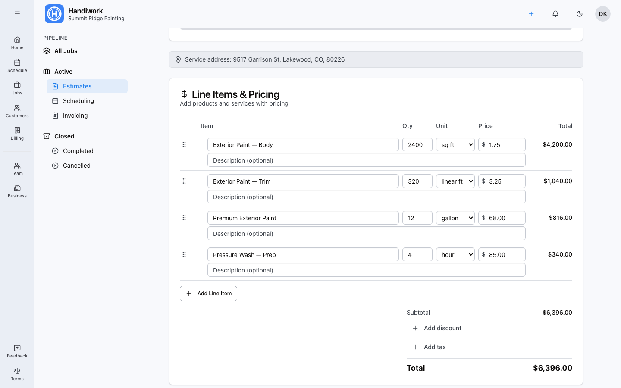Click Add tax

(429, 347)
